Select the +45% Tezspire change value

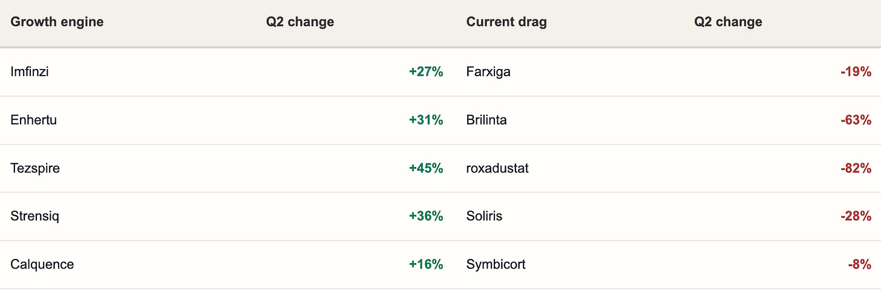426,168
